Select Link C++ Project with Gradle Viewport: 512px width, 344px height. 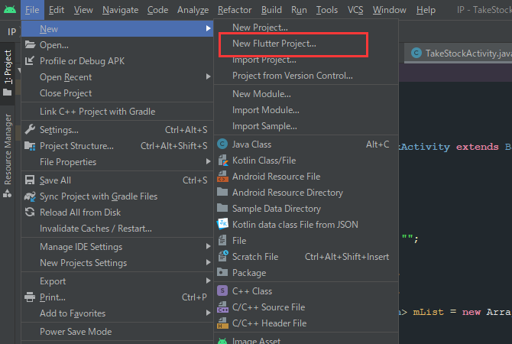click(117, 112)
